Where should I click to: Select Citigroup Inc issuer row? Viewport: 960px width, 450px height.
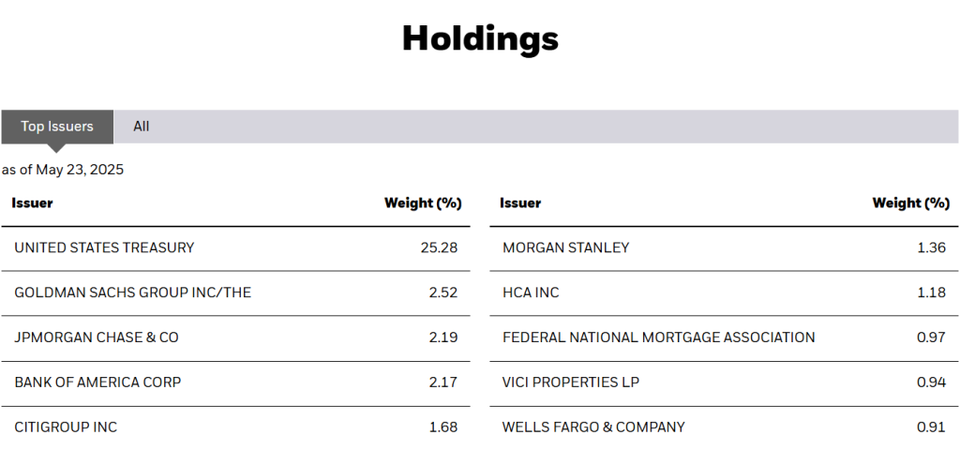66,427
